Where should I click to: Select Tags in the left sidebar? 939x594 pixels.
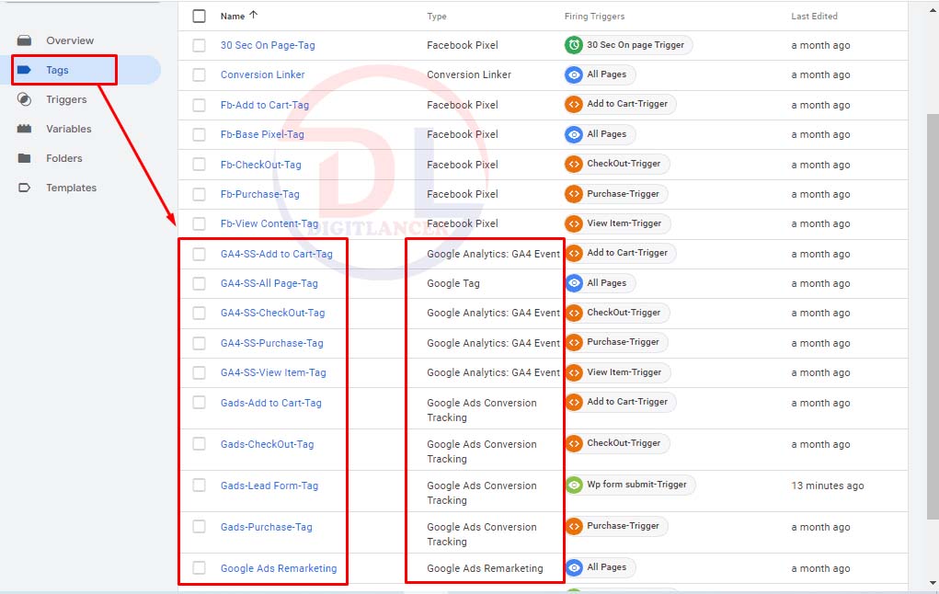[56, 70]
